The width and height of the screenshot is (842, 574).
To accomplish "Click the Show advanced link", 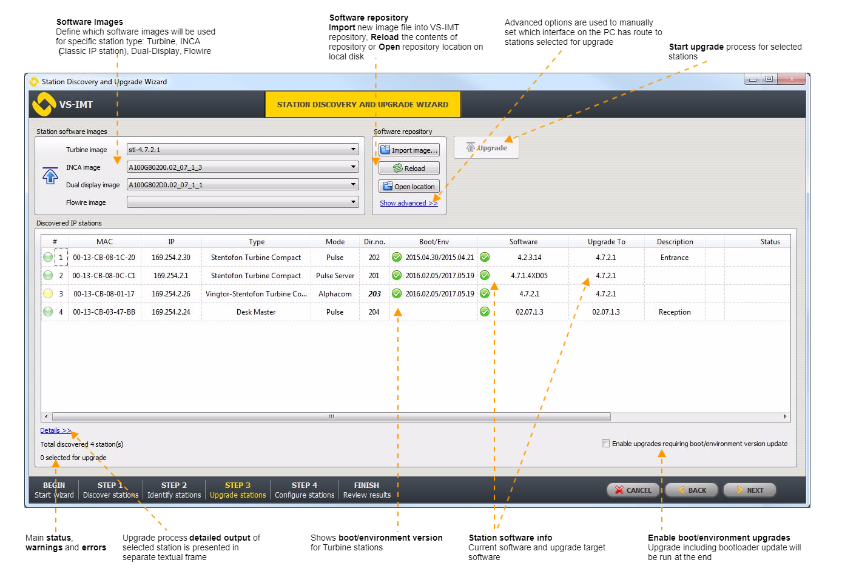I will [x=408, y=204].
